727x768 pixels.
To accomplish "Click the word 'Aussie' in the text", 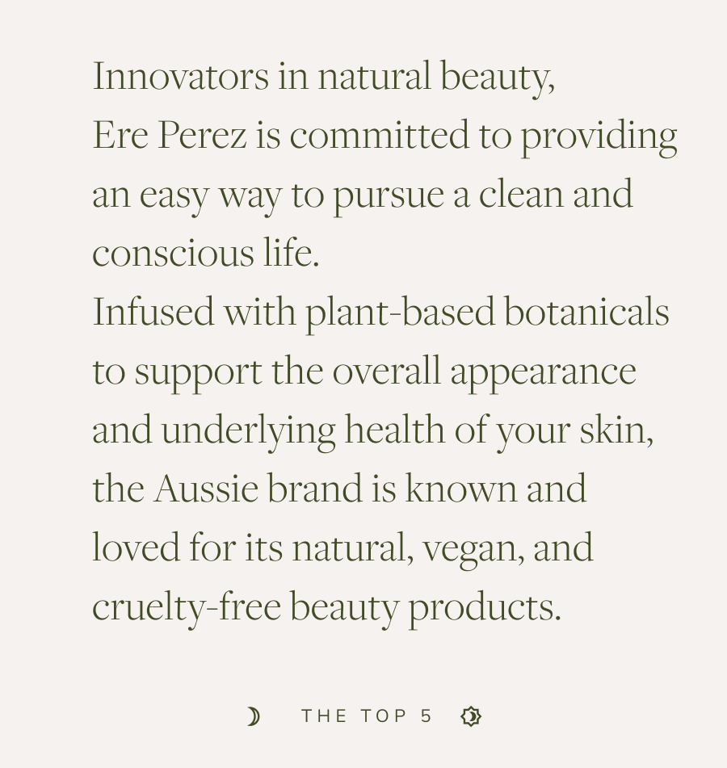I will pos(206,489).
